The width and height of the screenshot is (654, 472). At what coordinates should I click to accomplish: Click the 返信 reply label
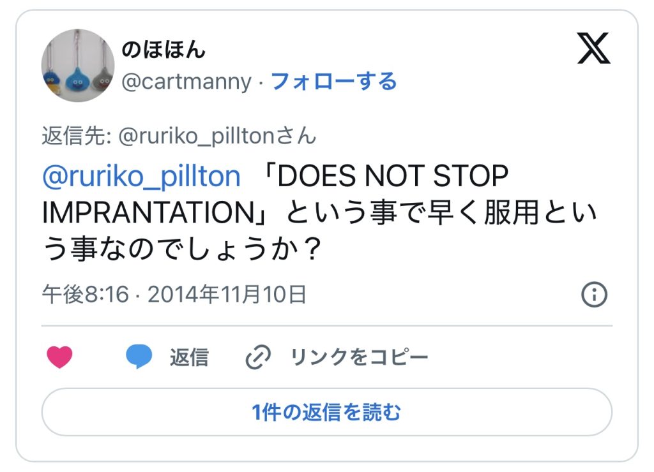point(188,357)
